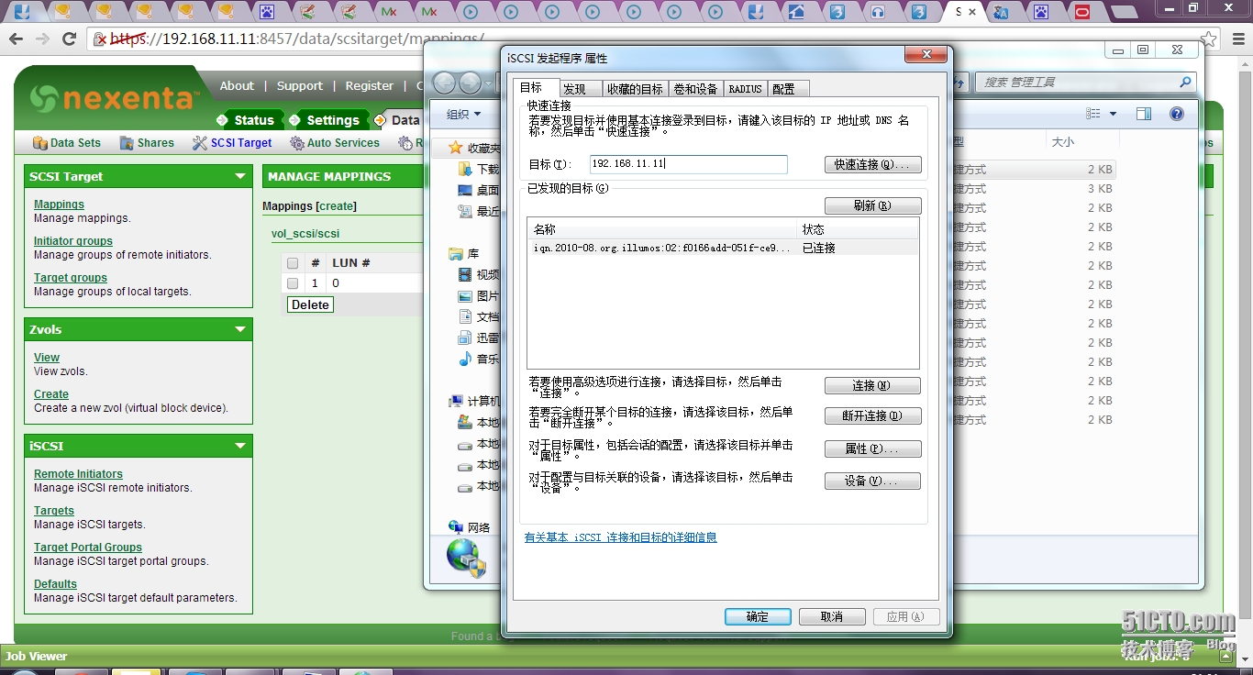The height and width of the screenshot is (675, 1253).
Task: Open the Explorer view options dropdown arrow
Action: pos(1114,114)
